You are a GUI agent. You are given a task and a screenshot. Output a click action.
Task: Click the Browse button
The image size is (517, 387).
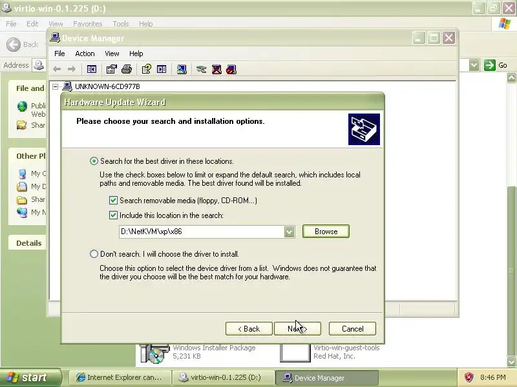(326, 232)
